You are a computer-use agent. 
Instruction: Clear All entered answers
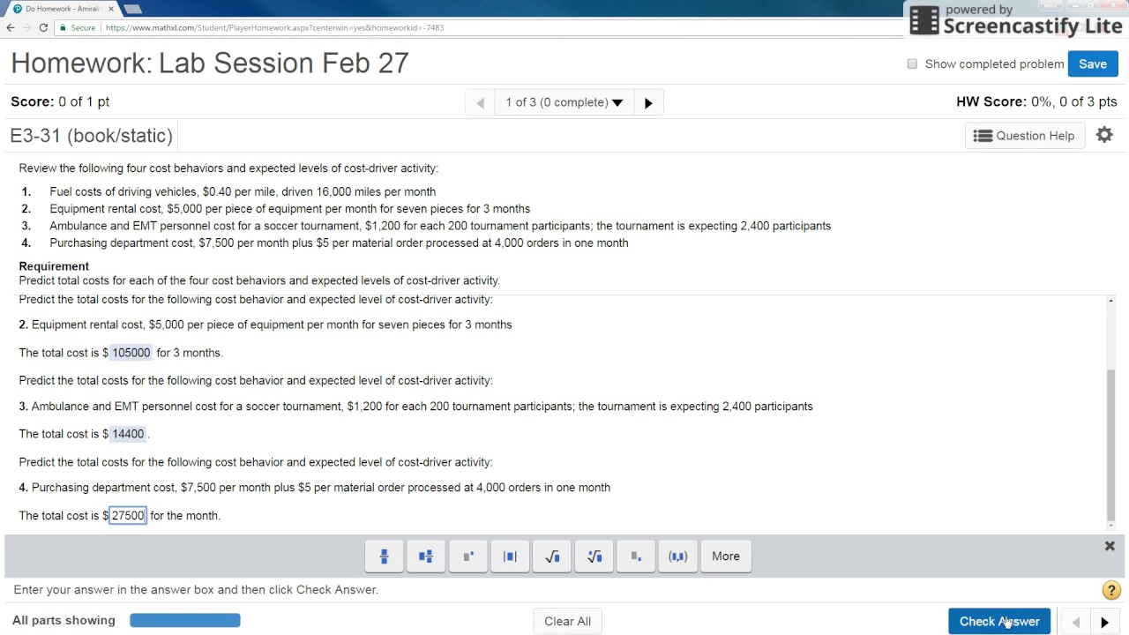click(567, 621)
